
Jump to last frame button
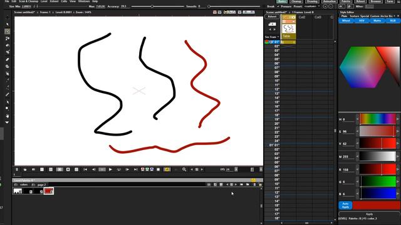coord(135,169)
